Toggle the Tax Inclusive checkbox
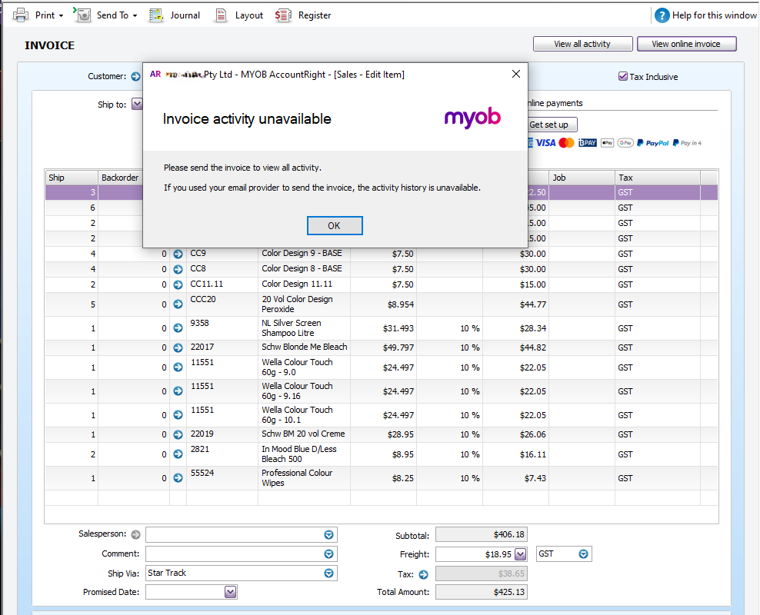This screenshot has height=615, width=760. pyautogui.click(x=623, y=77)
